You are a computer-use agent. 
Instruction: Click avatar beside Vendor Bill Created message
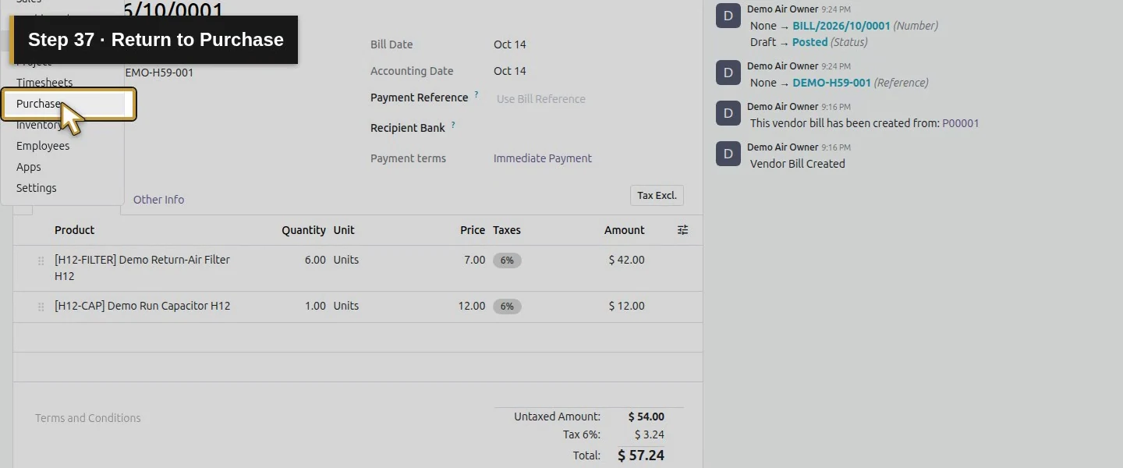coord(728,154)
